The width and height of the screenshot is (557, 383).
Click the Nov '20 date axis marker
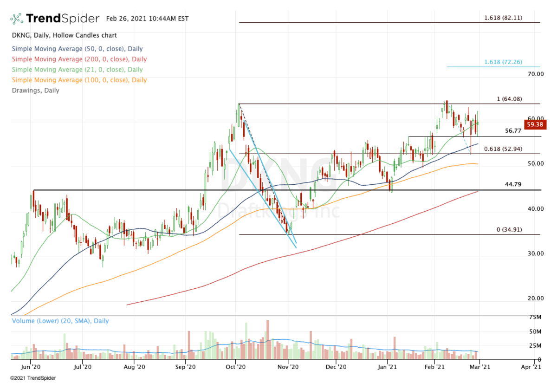pyautogui.click(x=287, y=367)
